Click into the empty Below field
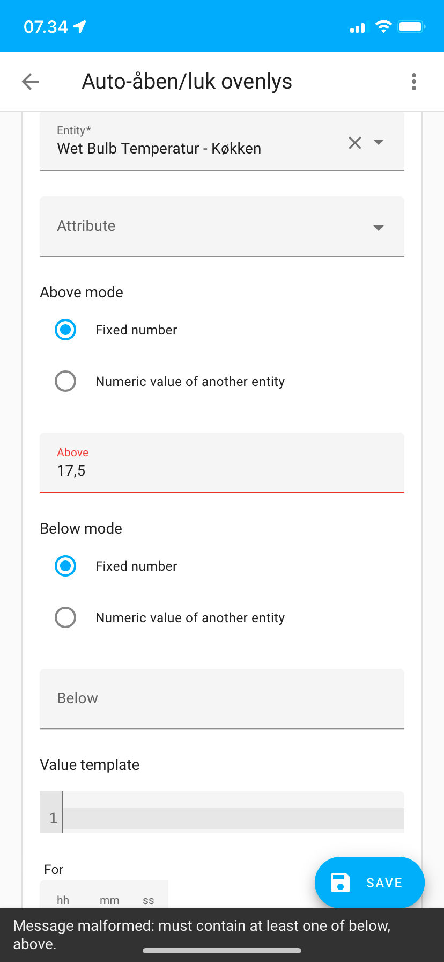This screenshot has width=444, height=962. tap(214, 698)
